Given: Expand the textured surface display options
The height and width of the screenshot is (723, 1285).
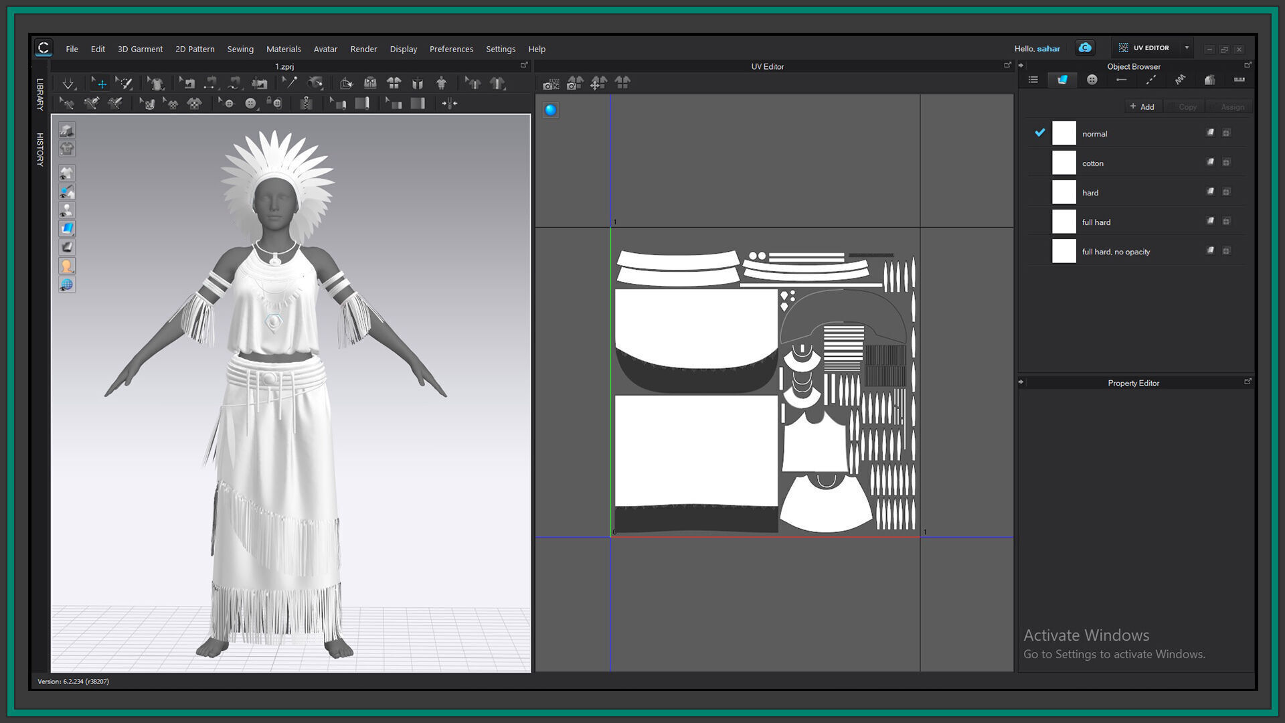Looking at the screenshot, I should [x=66, y=229].
